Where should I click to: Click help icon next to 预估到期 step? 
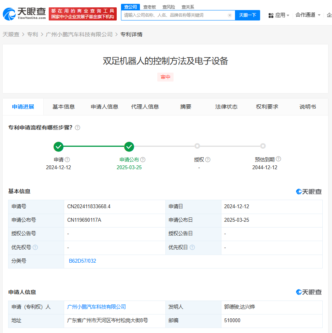pyautogui.click(x=278, y=159)
